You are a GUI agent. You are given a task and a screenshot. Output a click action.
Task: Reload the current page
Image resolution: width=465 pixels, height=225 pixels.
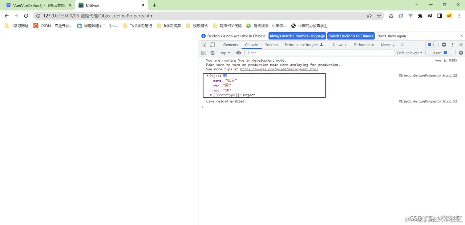click(x=26, y=16)
